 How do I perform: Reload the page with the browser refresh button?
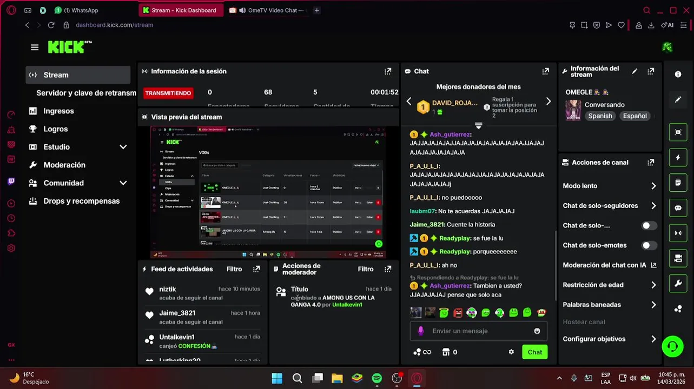(x=51, y=25)
